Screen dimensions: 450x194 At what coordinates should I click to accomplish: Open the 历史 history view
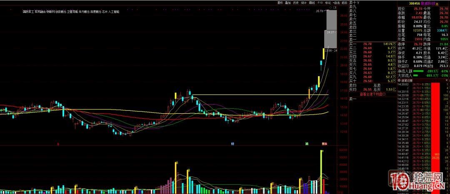click(296, 2)
